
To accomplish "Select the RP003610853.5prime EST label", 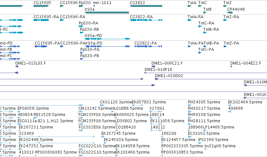I will point(182,152).
